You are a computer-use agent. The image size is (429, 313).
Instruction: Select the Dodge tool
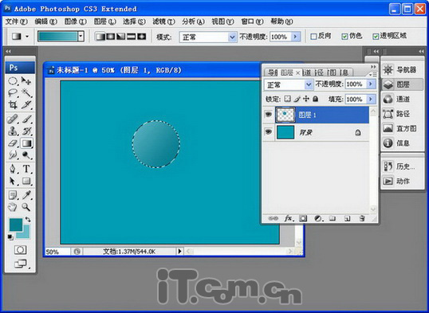pos(26,155)
